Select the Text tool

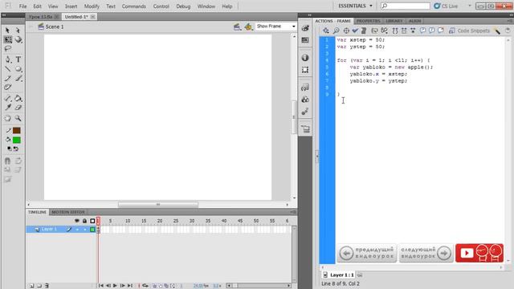click(18, 59)
